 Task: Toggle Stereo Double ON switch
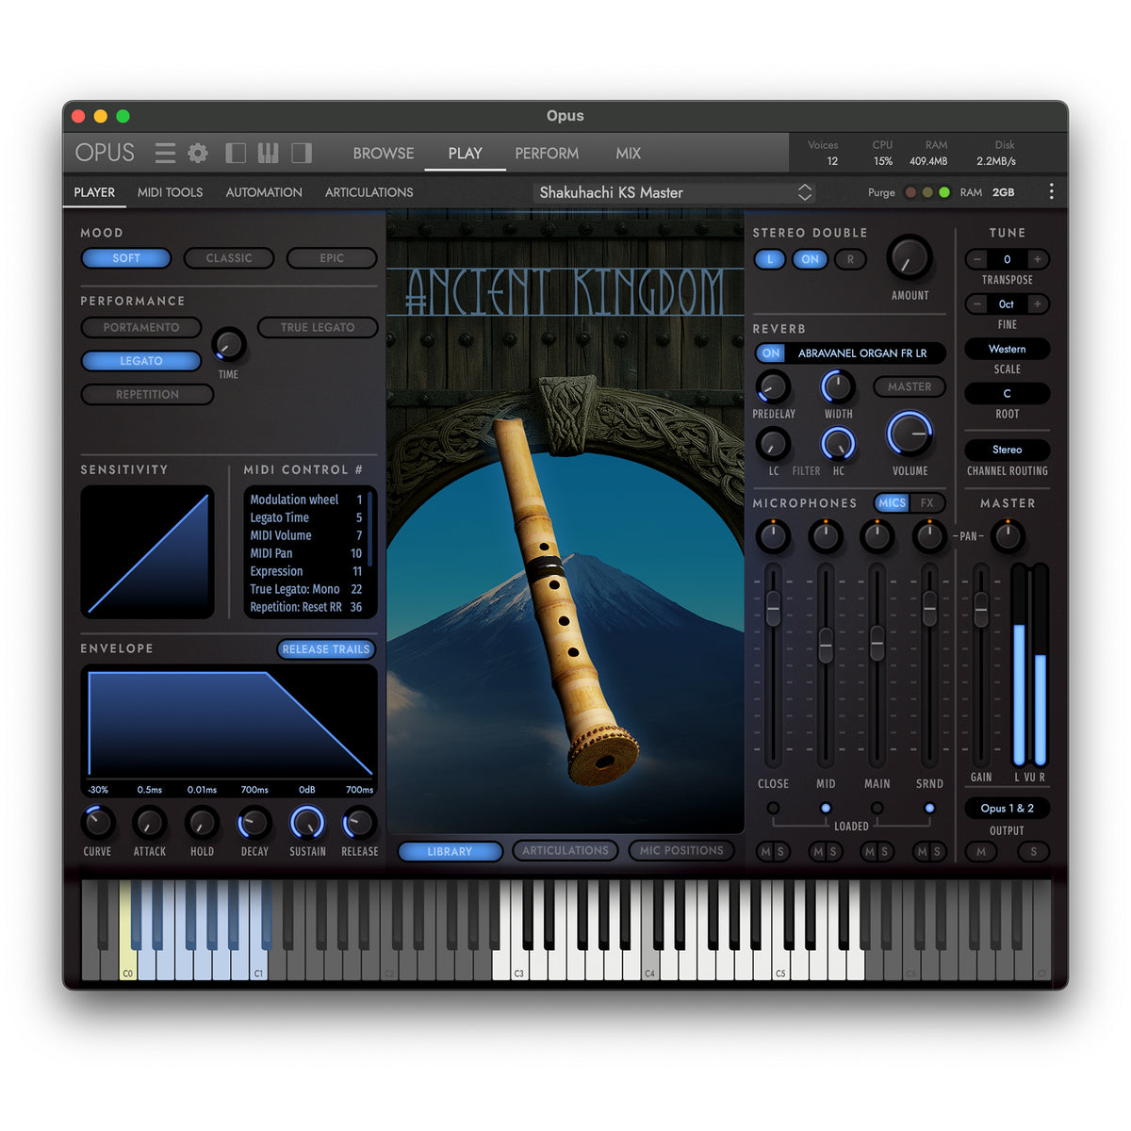[811, 259]
